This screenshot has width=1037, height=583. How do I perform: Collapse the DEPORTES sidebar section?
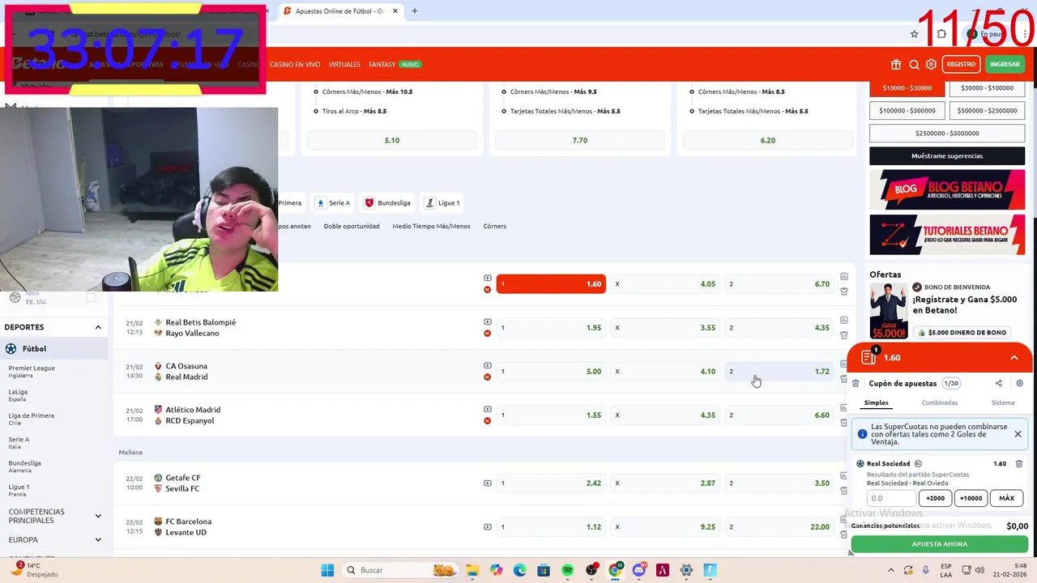point(98,327)
